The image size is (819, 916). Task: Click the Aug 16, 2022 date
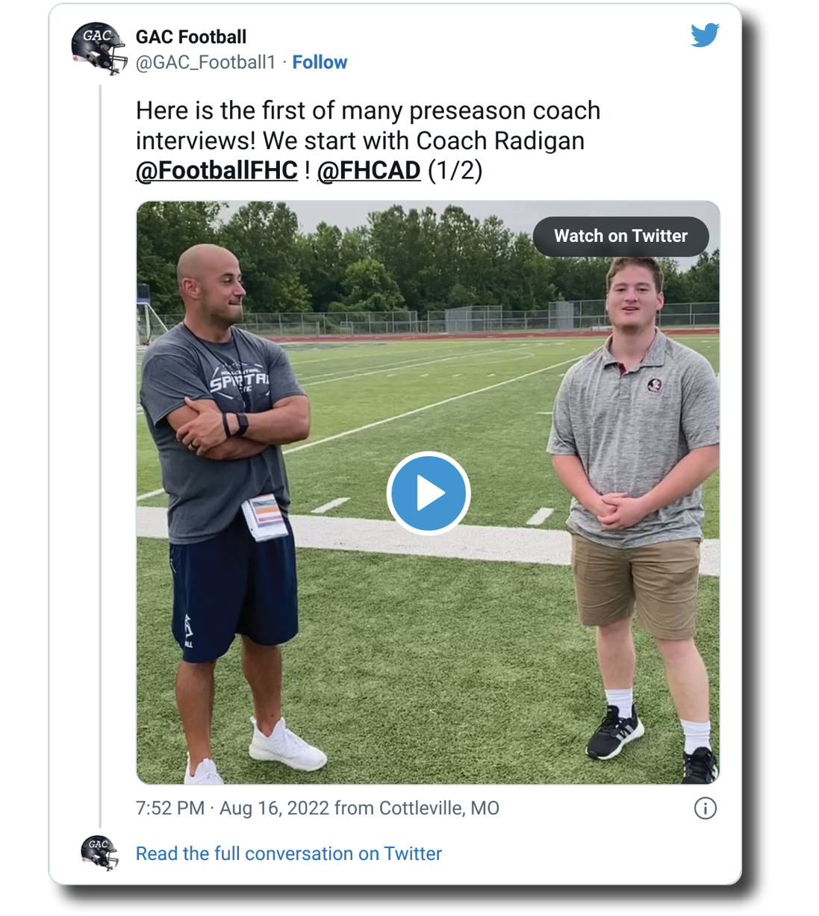[274, 808]
